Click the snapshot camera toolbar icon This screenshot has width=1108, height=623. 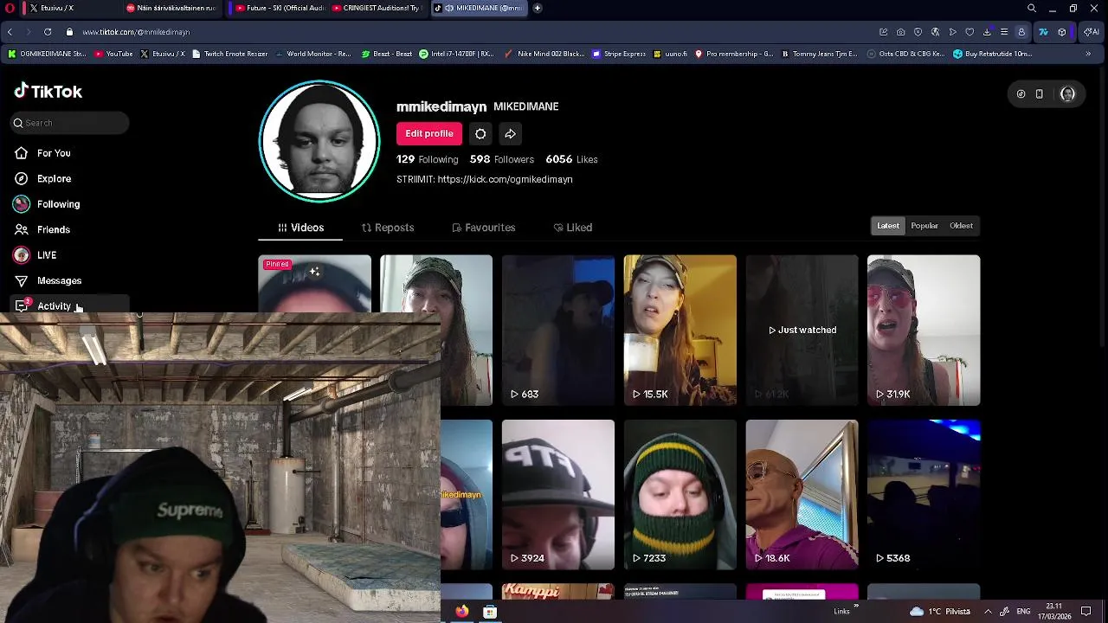click(x=901, y=32)
